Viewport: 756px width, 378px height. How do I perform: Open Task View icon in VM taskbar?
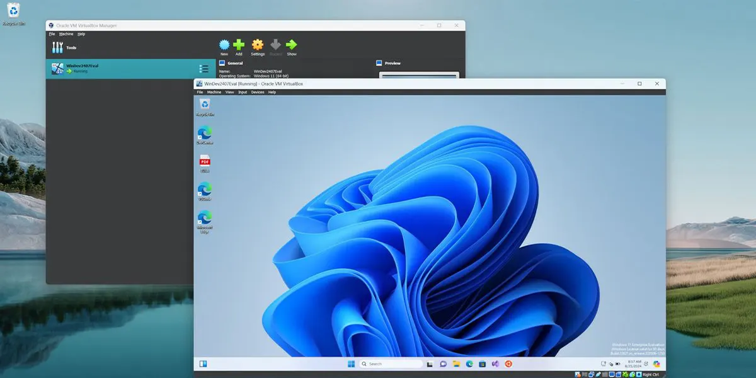point(430,364)
